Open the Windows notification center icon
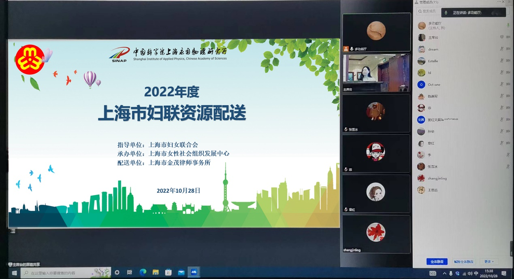 (x=504, y=273)
